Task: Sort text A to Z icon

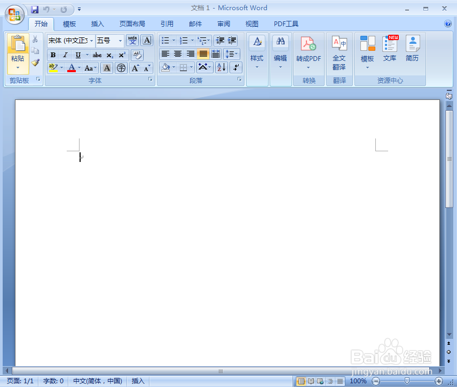Action: tap(222, 68)
